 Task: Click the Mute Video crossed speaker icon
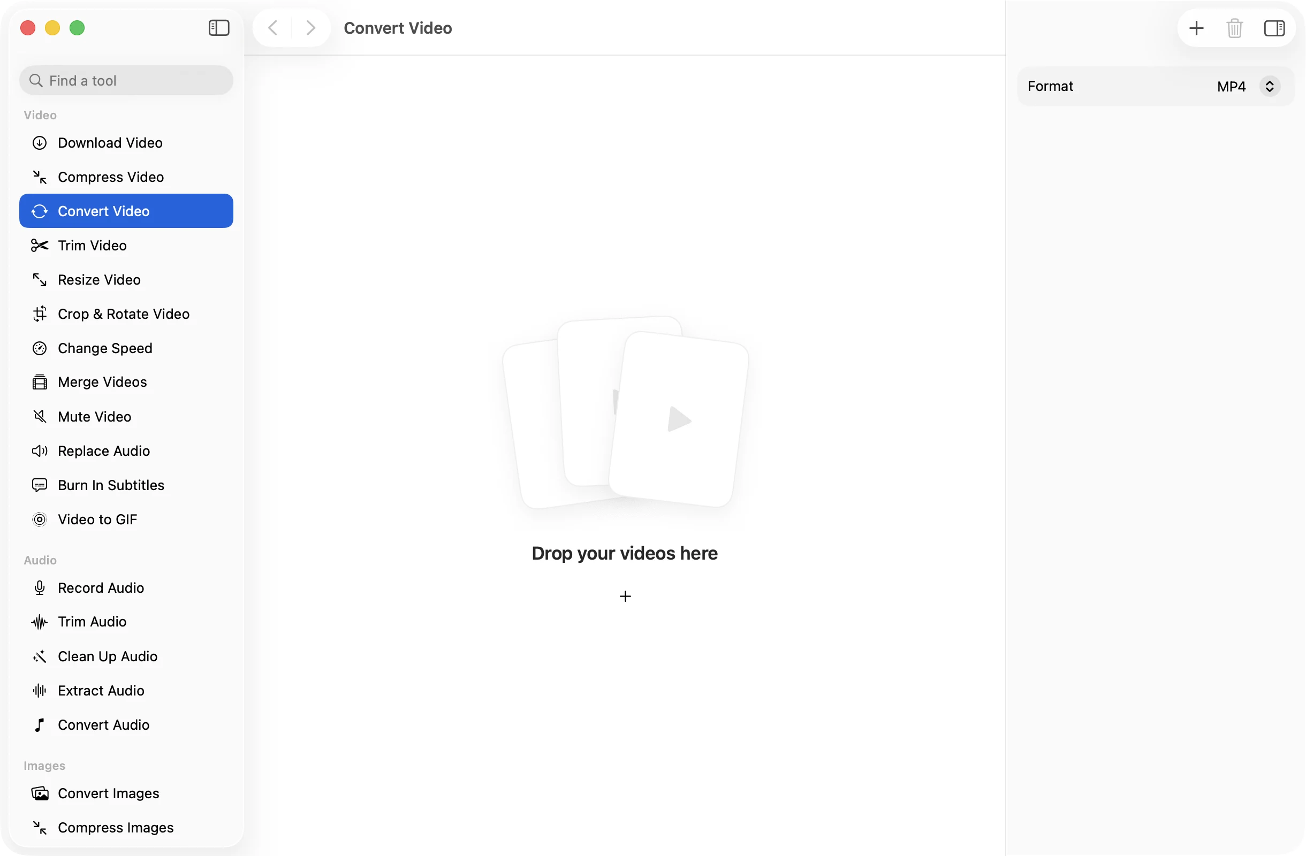pyautogui.click(x=40, y=417)
